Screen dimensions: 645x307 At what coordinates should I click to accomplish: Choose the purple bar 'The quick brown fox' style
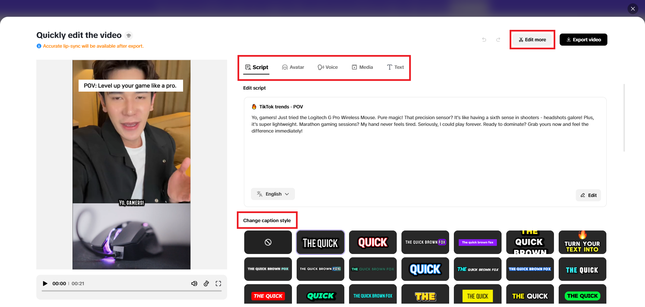pyautogui.click(x=478, y=242)
